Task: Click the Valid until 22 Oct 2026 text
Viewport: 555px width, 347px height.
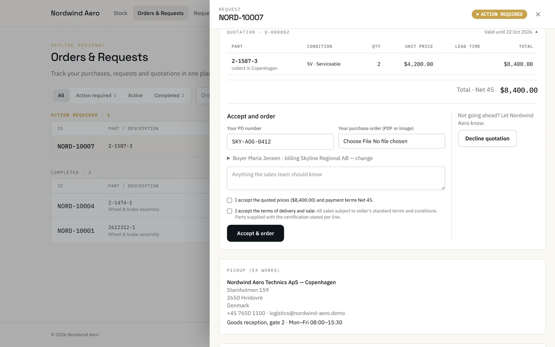Action: click(508, 32)
